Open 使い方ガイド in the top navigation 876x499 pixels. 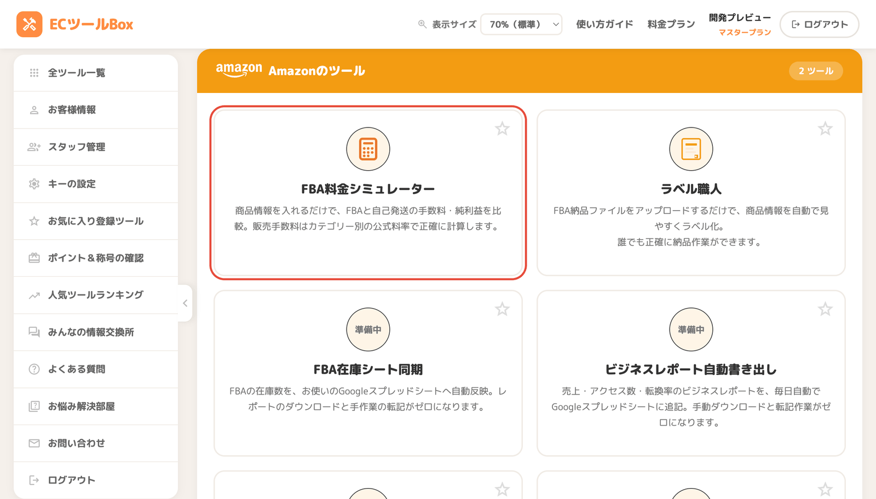[604, 24]
